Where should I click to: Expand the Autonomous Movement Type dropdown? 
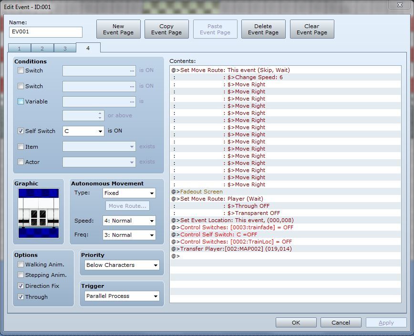[x=129, y=193]
